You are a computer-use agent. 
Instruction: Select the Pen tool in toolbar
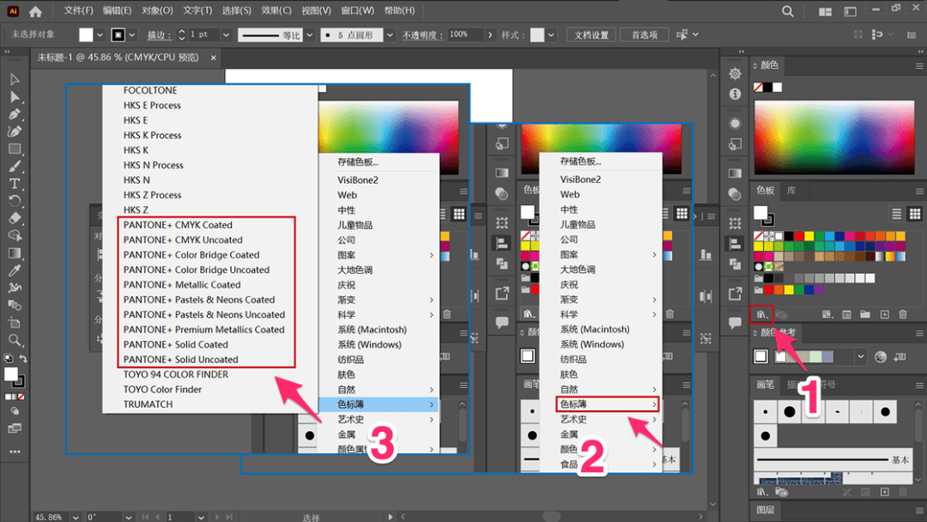coord(15,114)
